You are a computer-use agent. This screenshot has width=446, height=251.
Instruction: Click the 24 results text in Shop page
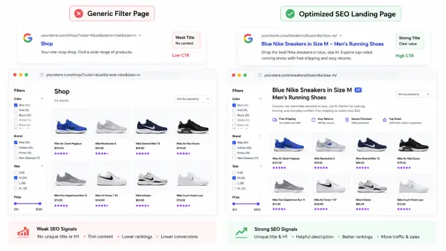tap(61, 101)
